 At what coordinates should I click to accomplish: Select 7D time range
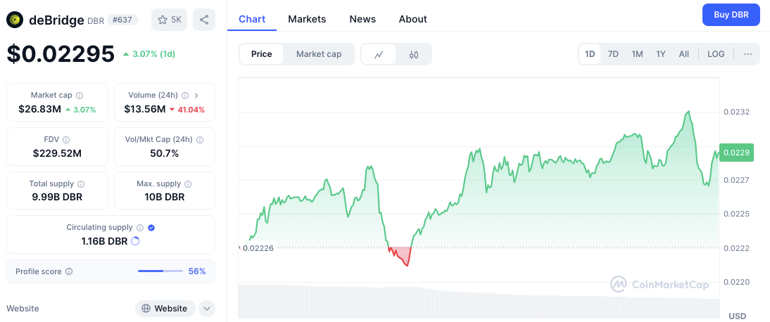[613, 54]
